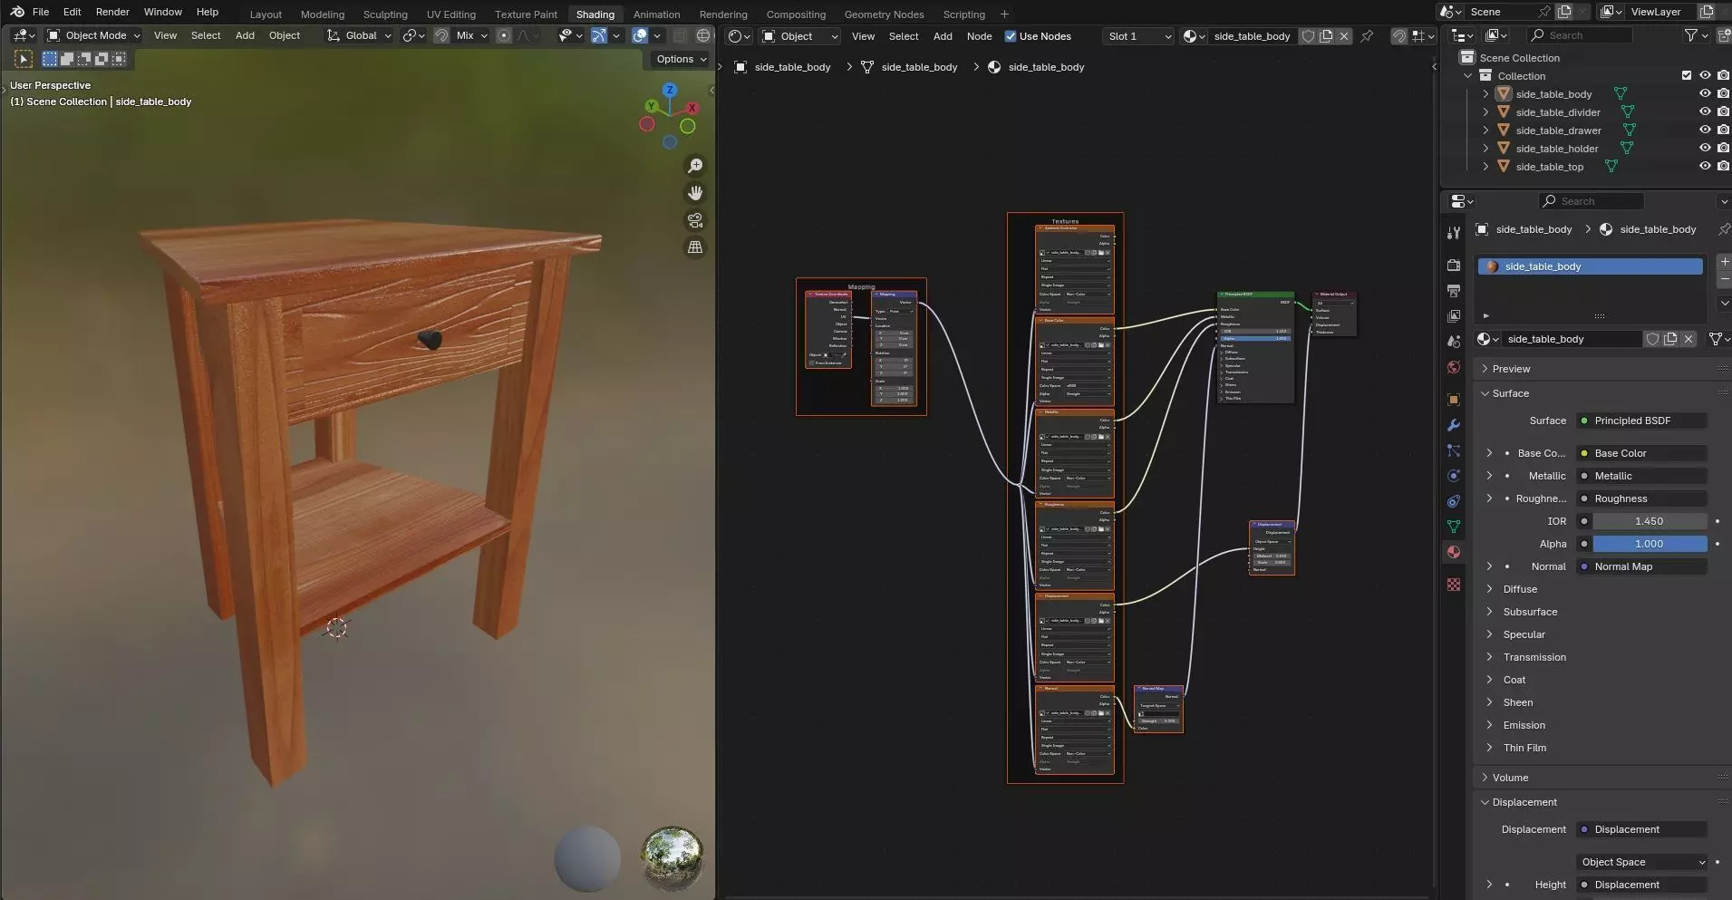The image size is (1732, 900).
Task: Open the node editor Node menu
Action: (x=979, y=36)
